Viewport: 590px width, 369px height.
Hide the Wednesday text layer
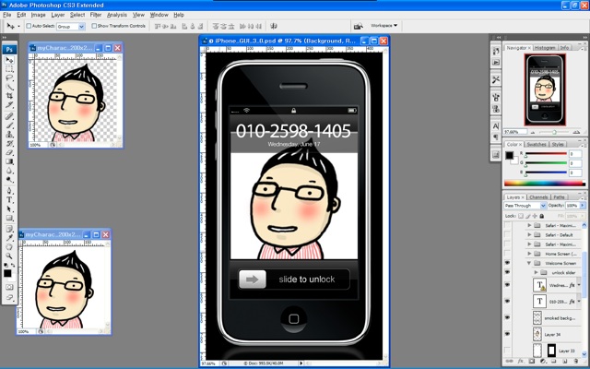507,285
